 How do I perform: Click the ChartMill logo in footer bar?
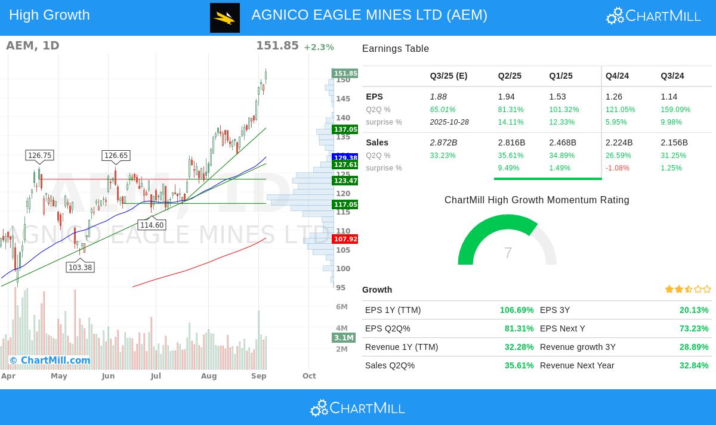pos(357,408)
